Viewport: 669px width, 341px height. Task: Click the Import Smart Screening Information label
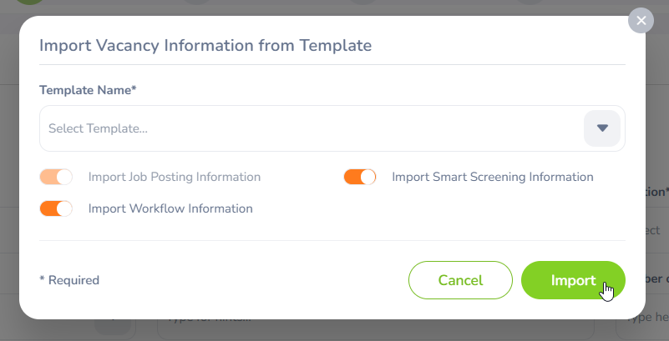coord(492,177)
